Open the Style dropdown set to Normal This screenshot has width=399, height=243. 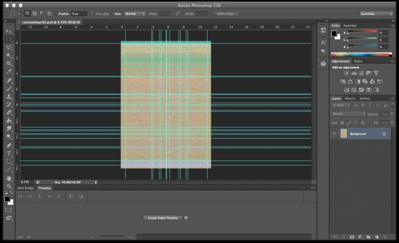[x=134, y=14]
